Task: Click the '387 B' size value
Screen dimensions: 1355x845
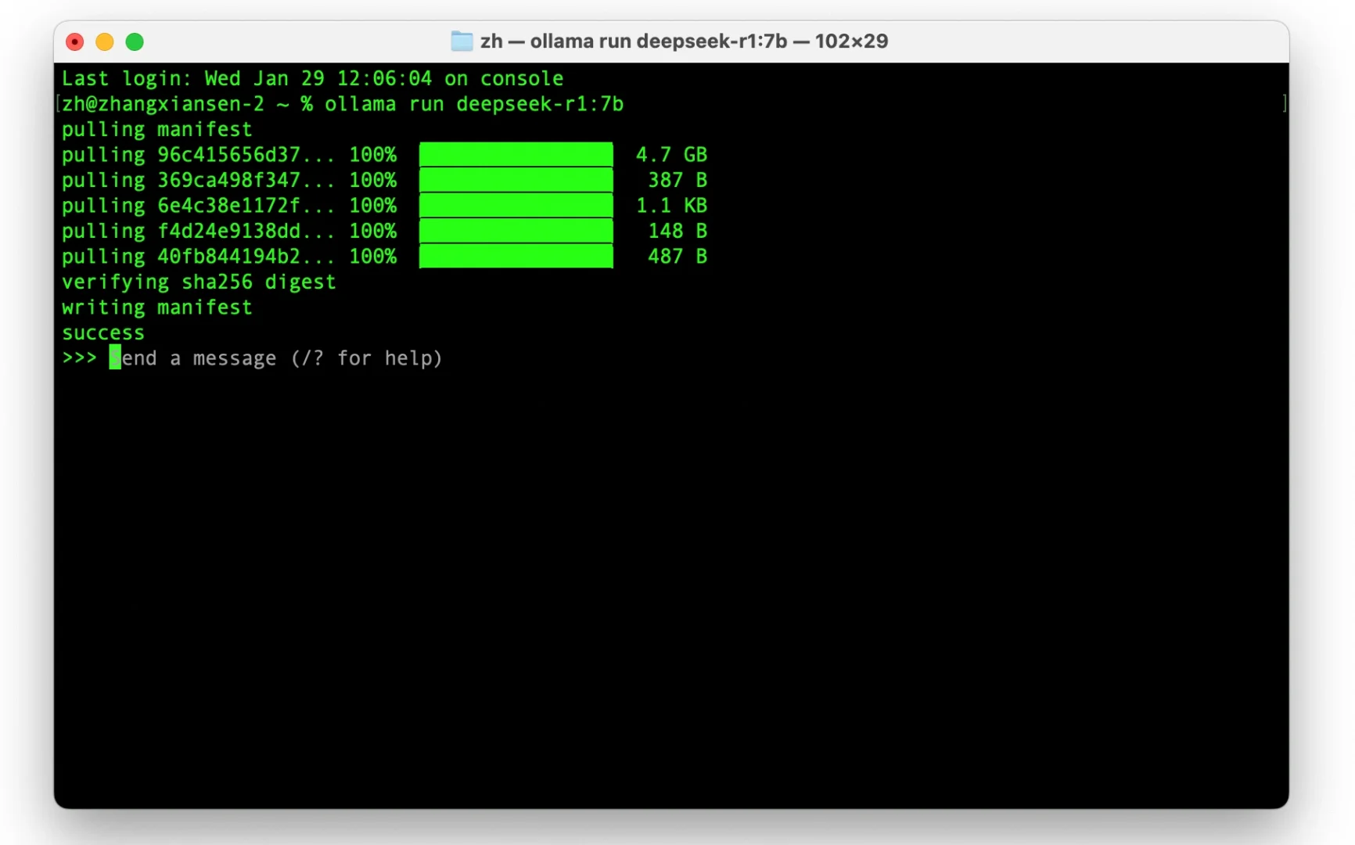Action: pos(677,180)
